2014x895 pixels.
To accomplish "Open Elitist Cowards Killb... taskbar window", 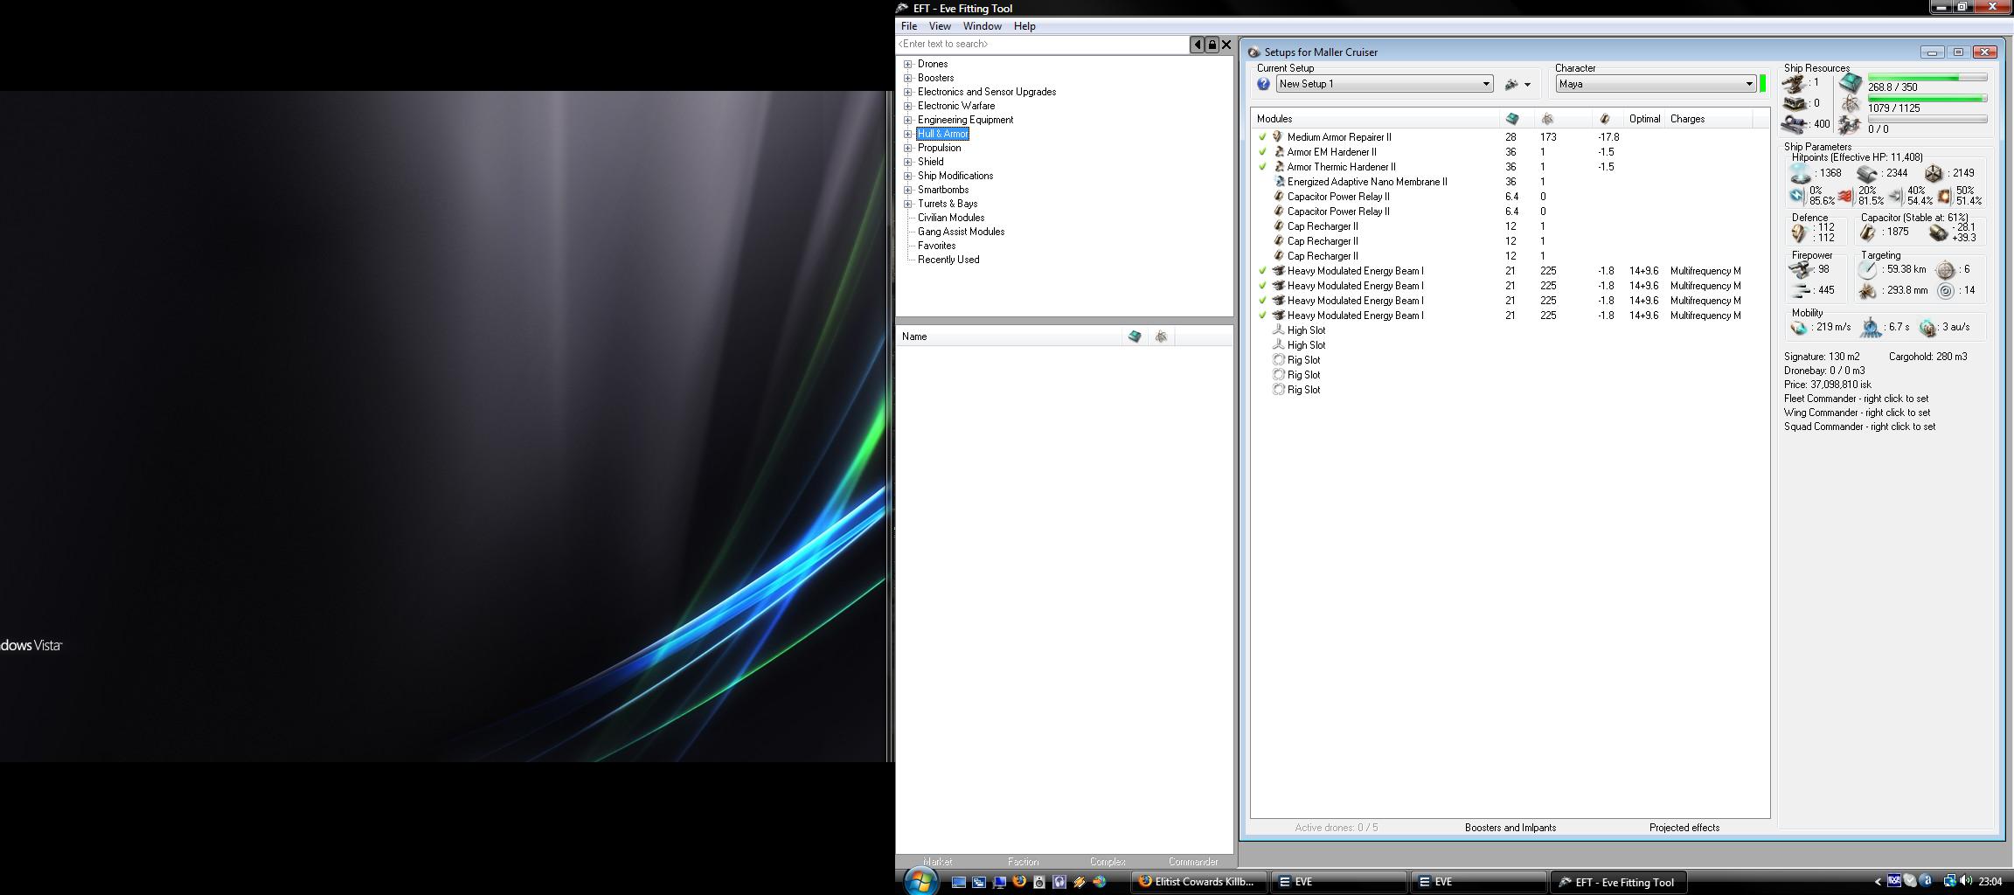I will [1198, 882].
